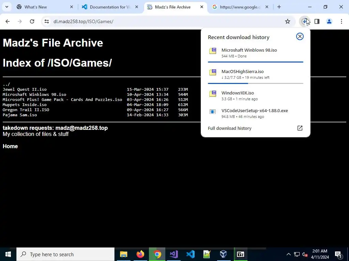Click the Winblows 98 completed progress bar

coord(256,62)
